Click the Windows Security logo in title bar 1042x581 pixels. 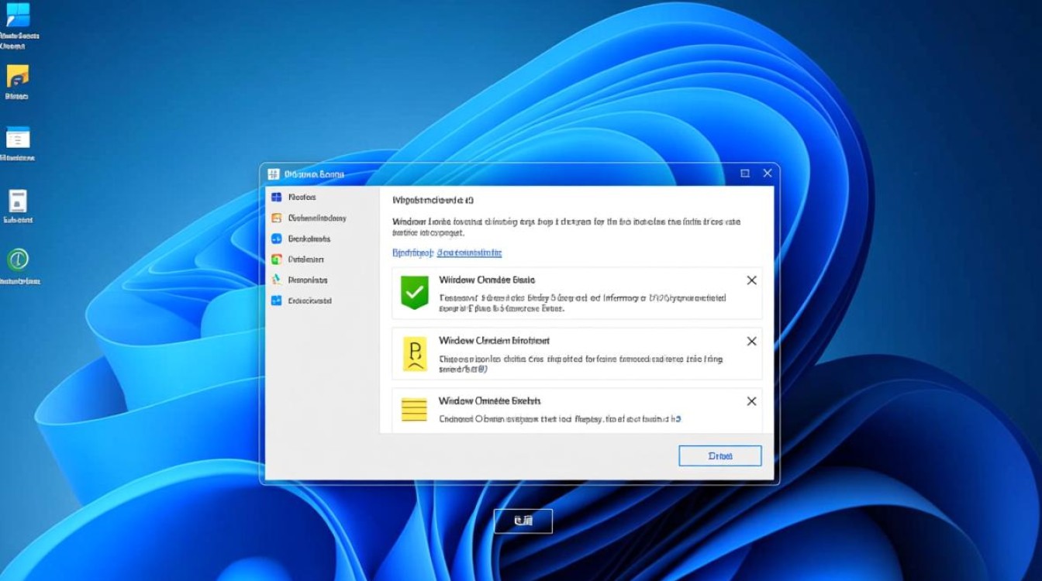pos(273,174)
